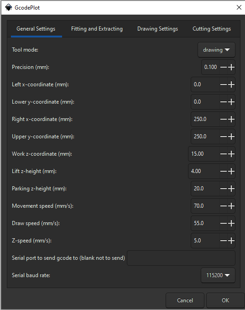The height and width of the screenshot is (310, 245).
Task: Click the Inkscape icon in title bar
Action: point(9,7)
